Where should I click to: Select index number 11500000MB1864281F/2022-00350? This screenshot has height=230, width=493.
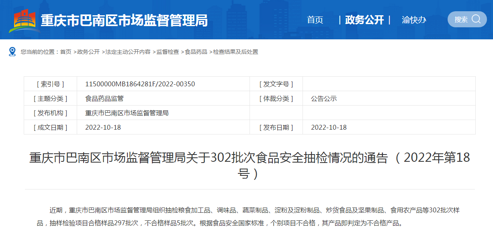[x=140, y=84]
